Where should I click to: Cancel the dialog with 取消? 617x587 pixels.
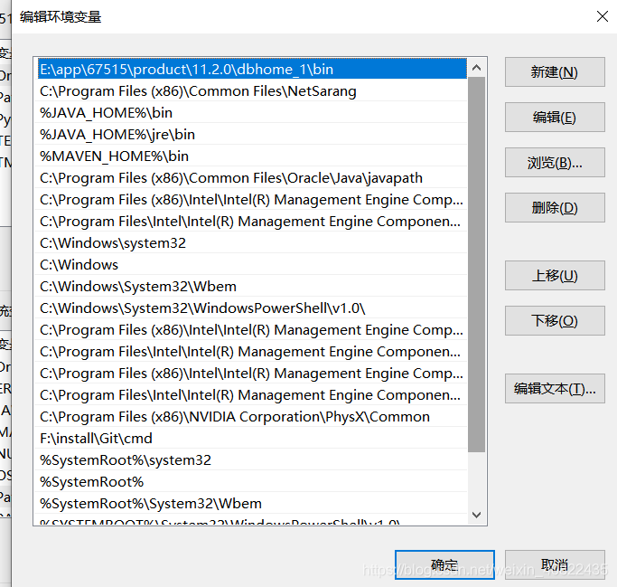(x=555, y=565)
